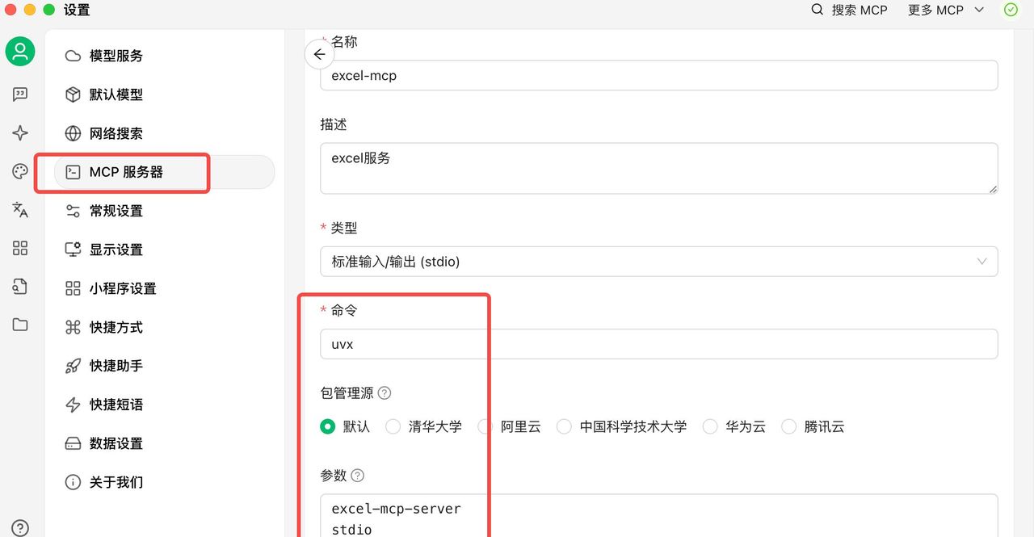
Task: Go to 网络搜索 settings
Action: 116,133
